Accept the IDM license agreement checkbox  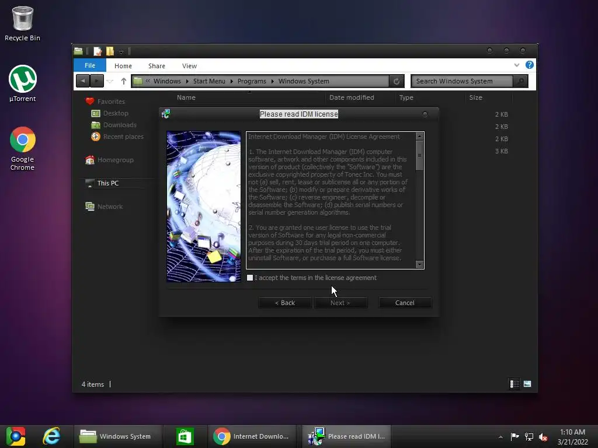point(250,278)
